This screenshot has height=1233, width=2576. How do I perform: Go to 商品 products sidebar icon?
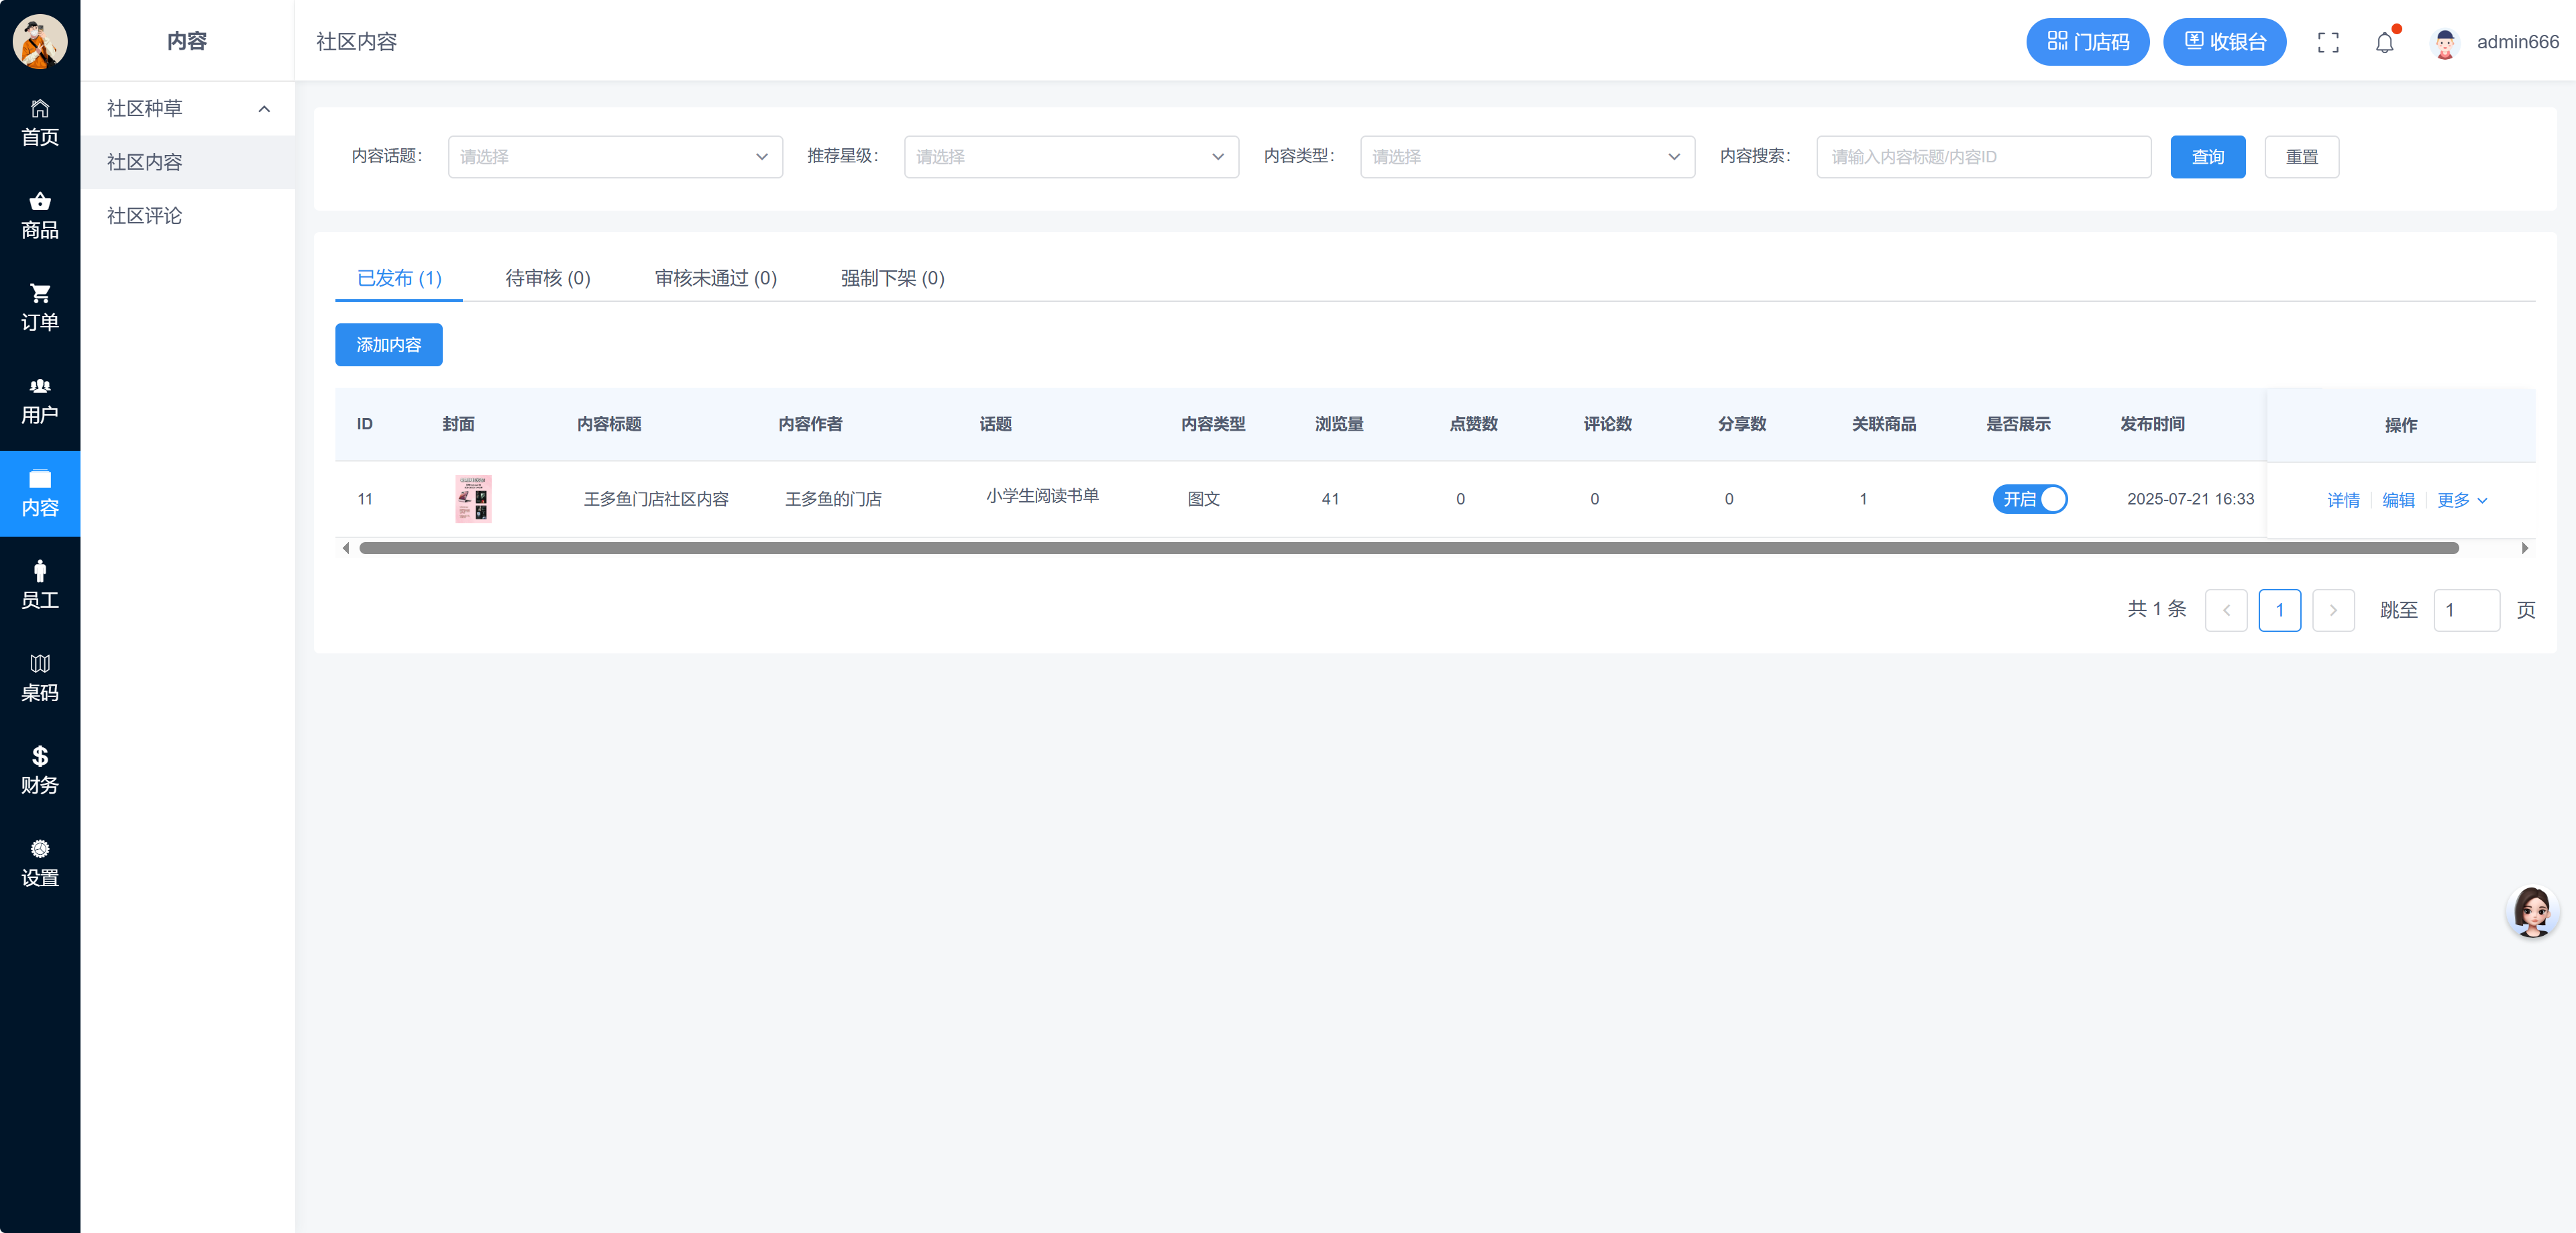[40, 215]
